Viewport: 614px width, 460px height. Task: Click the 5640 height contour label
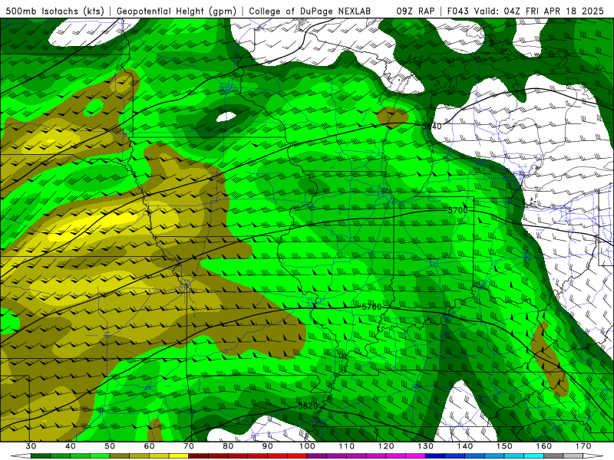[431, 126]
